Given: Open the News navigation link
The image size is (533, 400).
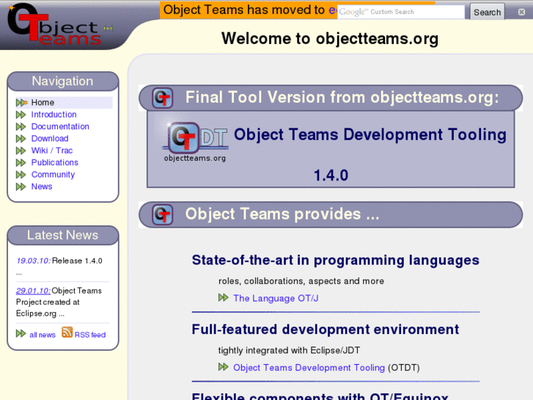Looking at the screenshot, I should coord(42,186).
